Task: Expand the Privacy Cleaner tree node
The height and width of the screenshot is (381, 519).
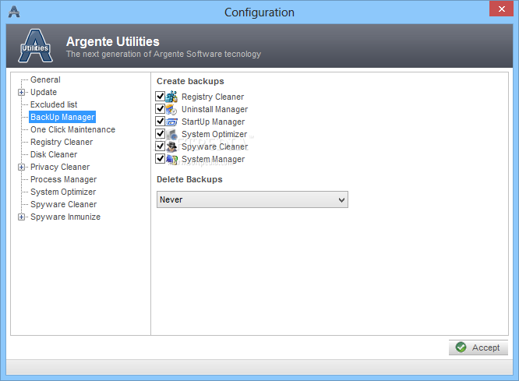Action: tap(21, 168)
